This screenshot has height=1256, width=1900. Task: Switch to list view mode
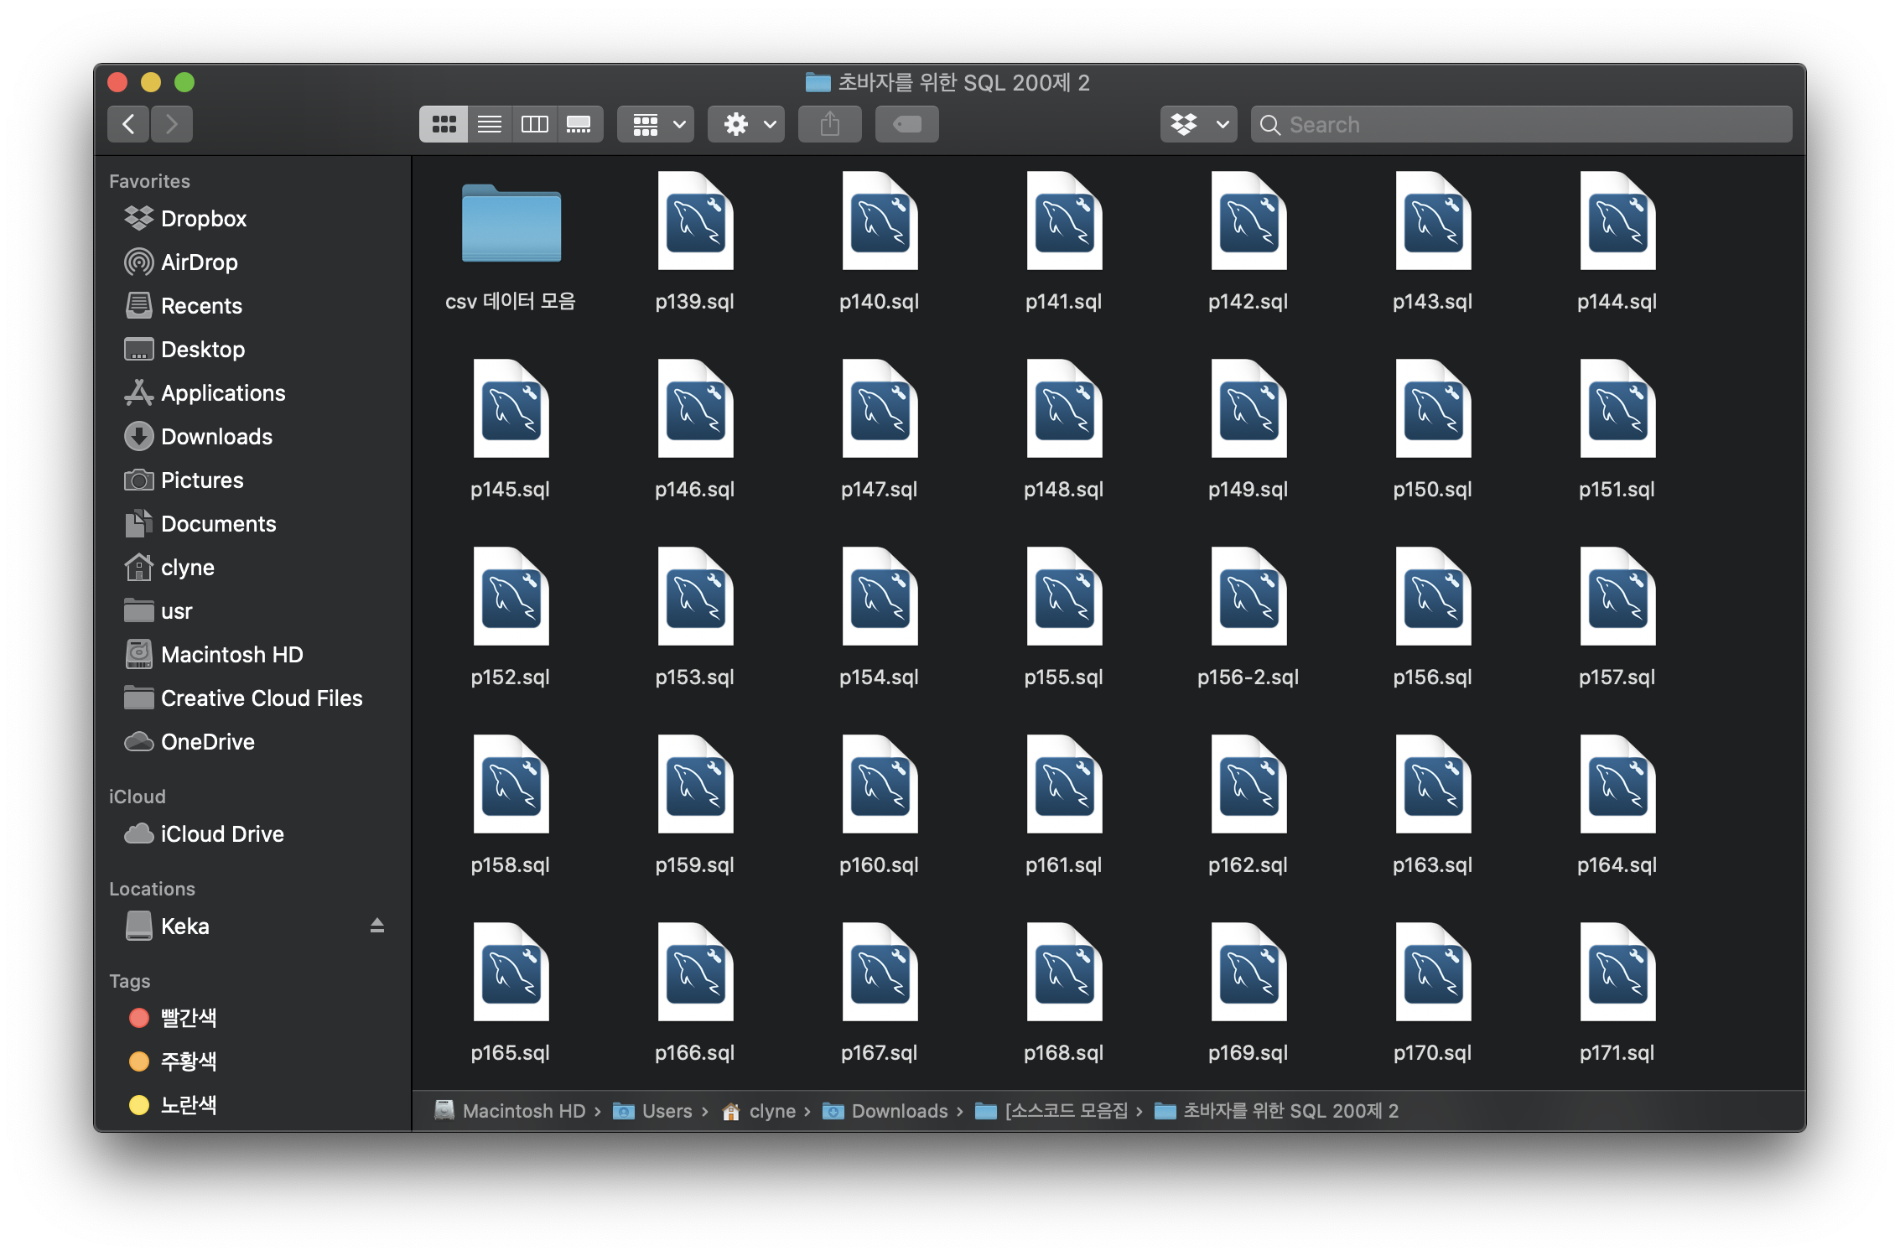[x=490, y=124]
